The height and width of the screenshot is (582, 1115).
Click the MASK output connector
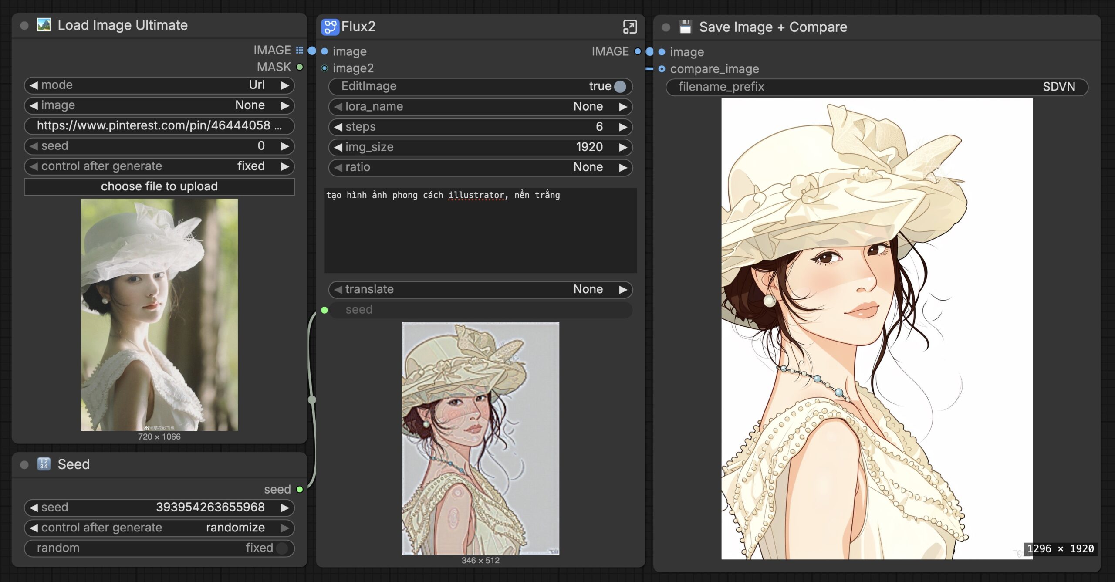coord(300,67)
